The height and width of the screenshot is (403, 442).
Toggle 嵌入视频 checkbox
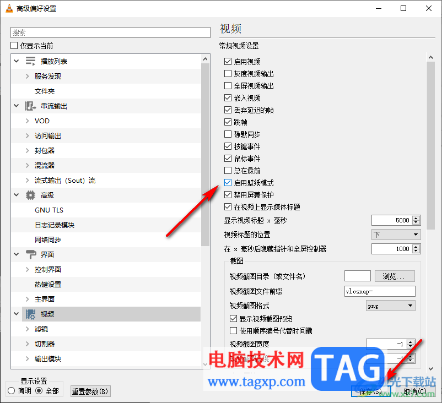[228, 98]
